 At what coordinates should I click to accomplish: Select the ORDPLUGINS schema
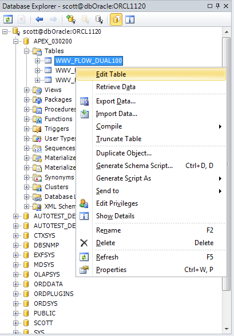[x=54, y=294]
